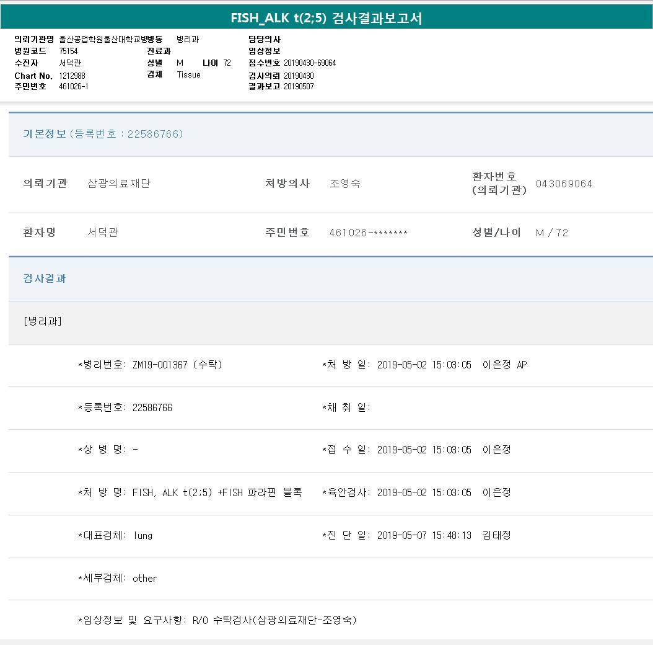Click the 처방의사 name 조영숙
This screenshot has height=645, width=653.
[345, 184]
